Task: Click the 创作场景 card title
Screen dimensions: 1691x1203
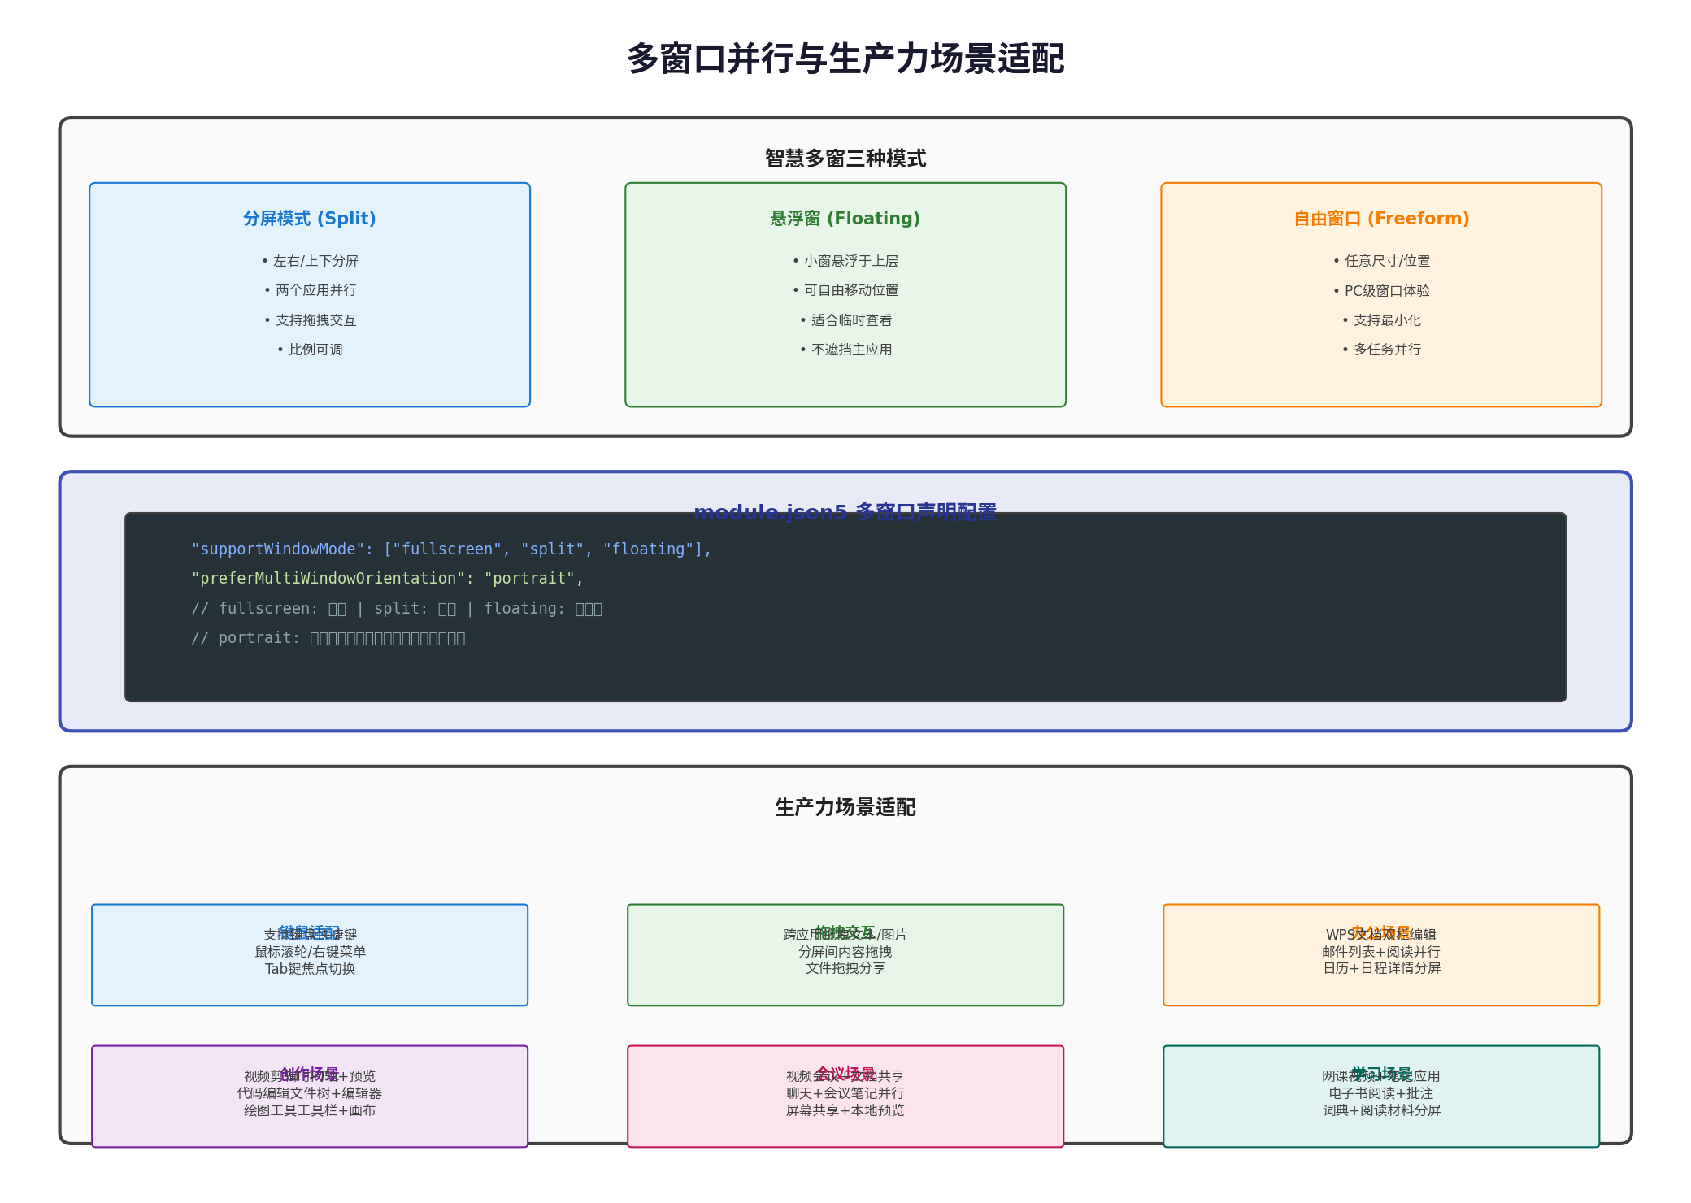Action: 310,1074
